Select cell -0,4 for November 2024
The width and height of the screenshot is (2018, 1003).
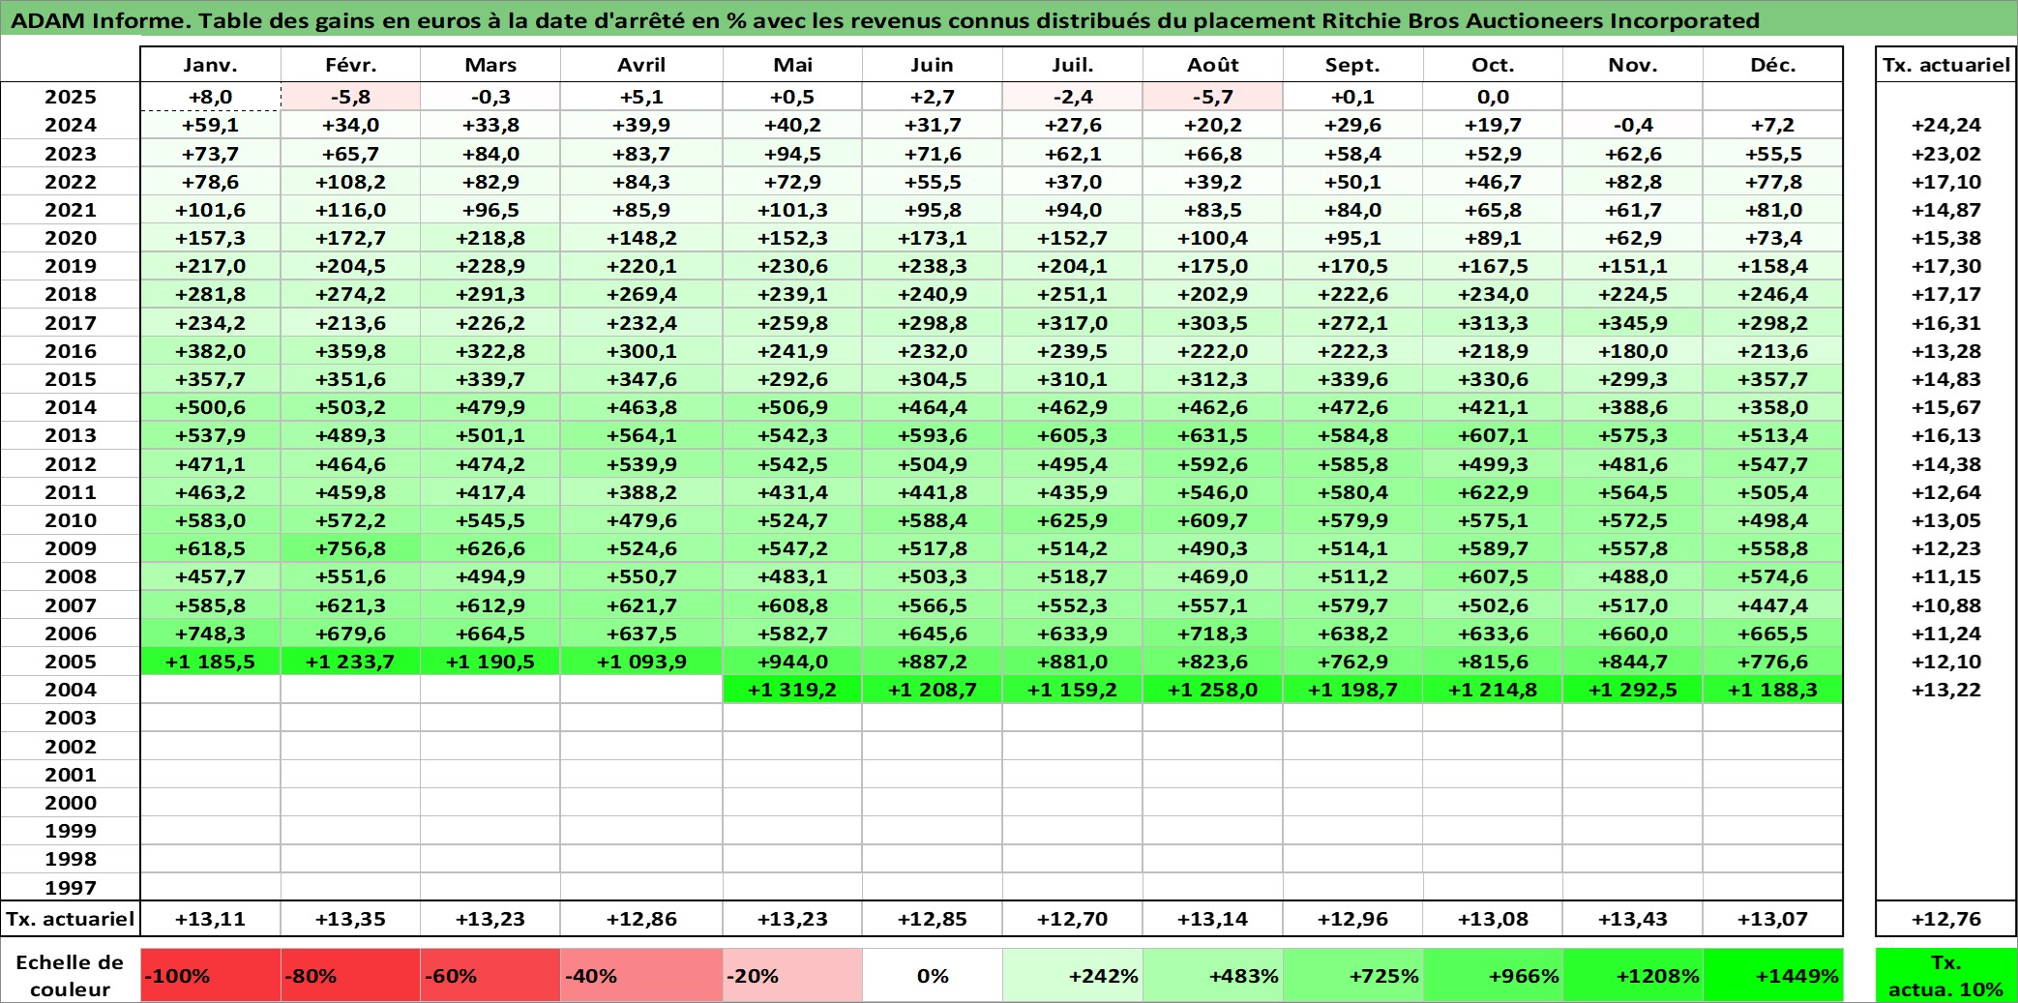tap(1633, 125)
